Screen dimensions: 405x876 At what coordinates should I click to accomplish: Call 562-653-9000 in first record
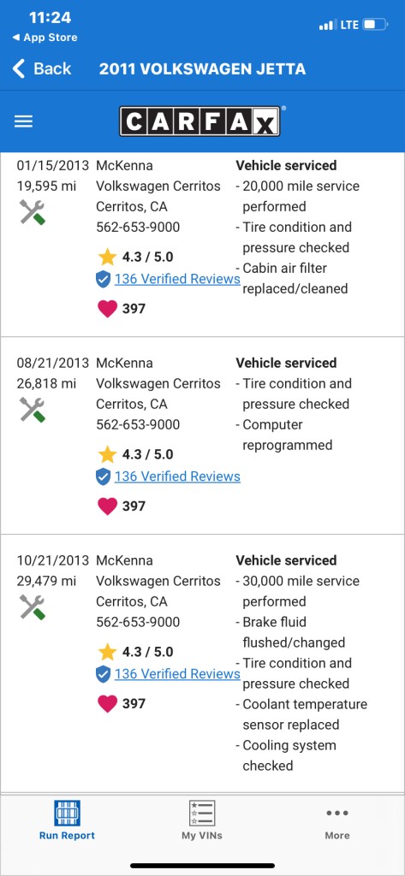138,228
